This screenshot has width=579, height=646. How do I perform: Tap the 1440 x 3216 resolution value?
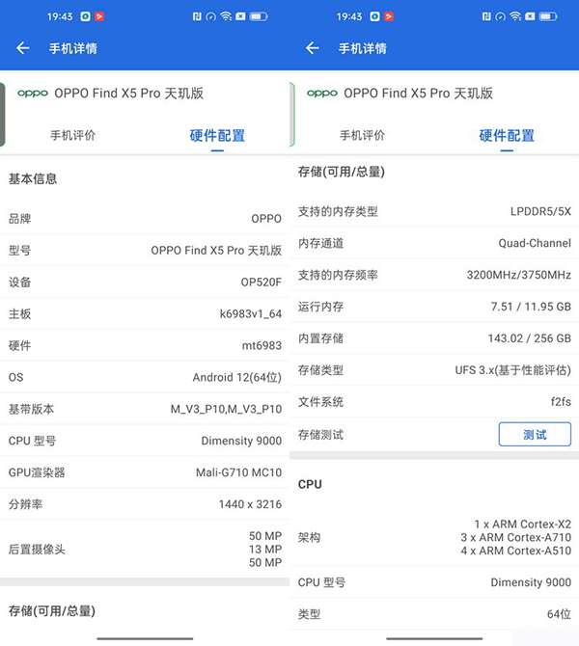pos(250,504)
